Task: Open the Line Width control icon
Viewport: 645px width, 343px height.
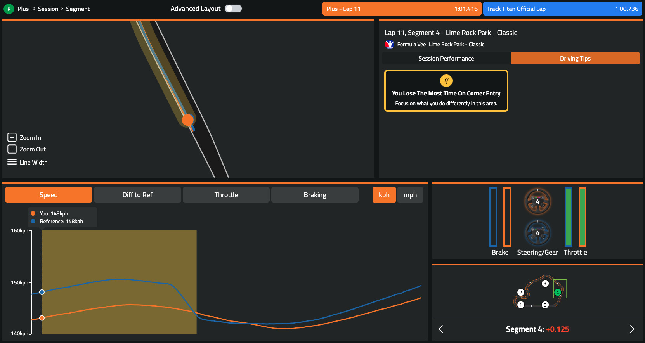Action: click(x=12, y=162)
